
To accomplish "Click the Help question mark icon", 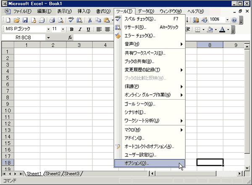I will 234,20.
